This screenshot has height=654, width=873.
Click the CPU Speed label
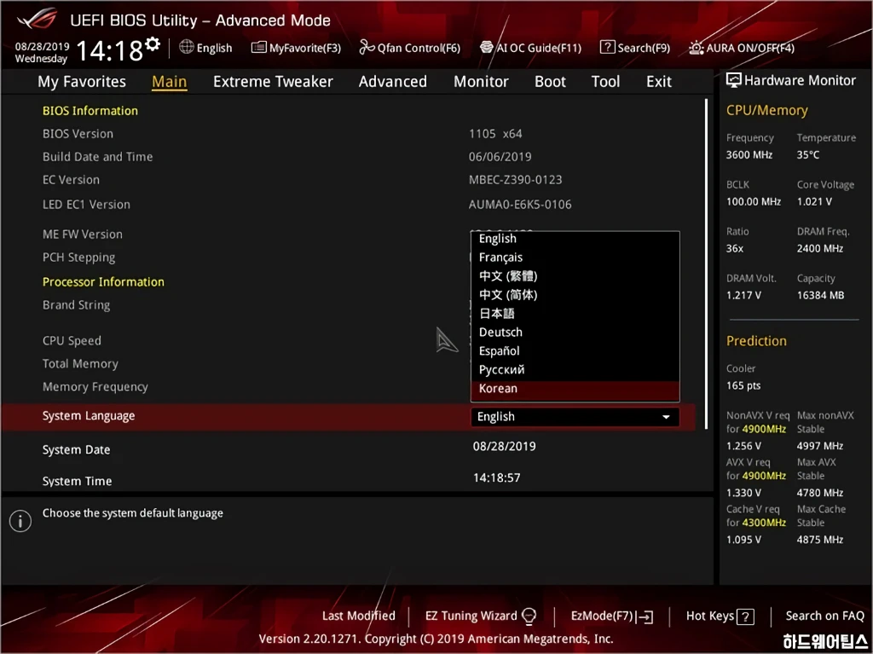72,341
